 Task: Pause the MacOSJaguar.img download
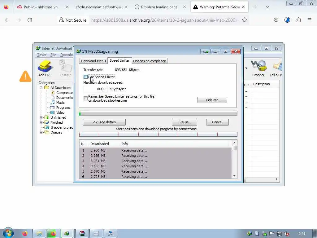(184, 122)
